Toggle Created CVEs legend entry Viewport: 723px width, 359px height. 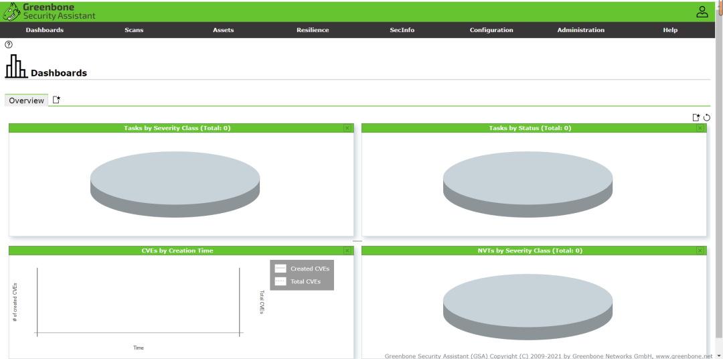(x=302, y=269)
